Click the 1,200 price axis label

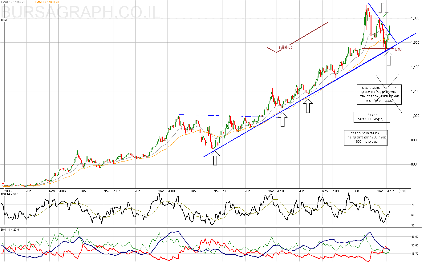click(416, 91)
